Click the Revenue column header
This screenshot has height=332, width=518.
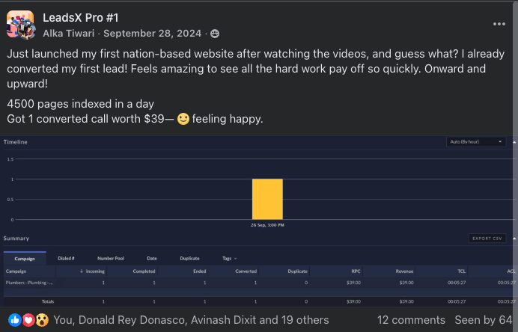404,271
